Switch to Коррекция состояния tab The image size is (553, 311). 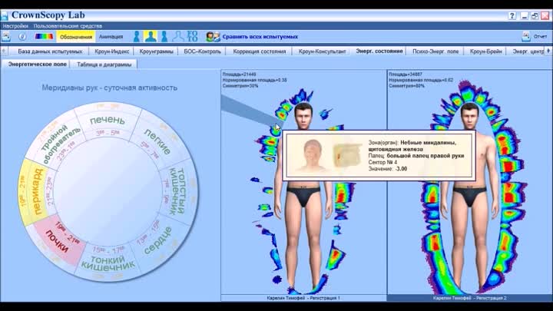[260, 51]
